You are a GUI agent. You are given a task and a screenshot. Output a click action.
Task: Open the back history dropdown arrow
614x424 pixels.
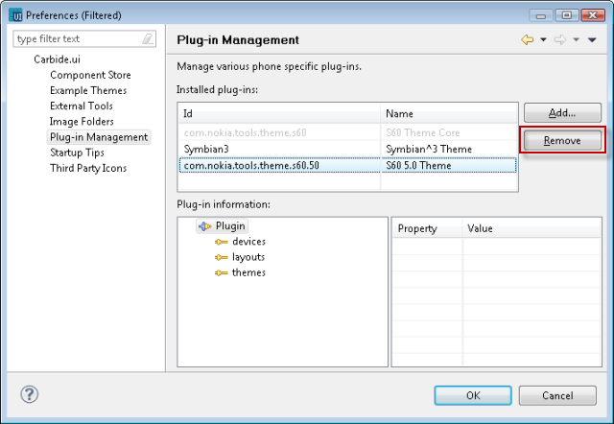point(543,39)
